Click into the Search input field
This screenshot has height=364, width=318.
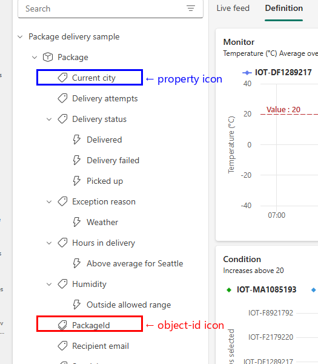point(102,9)
